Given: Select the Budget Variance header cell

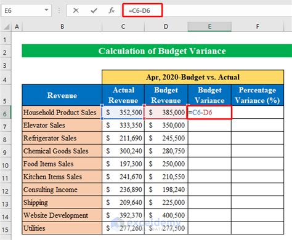Looking at the screenshot, I should click(209, 95).
